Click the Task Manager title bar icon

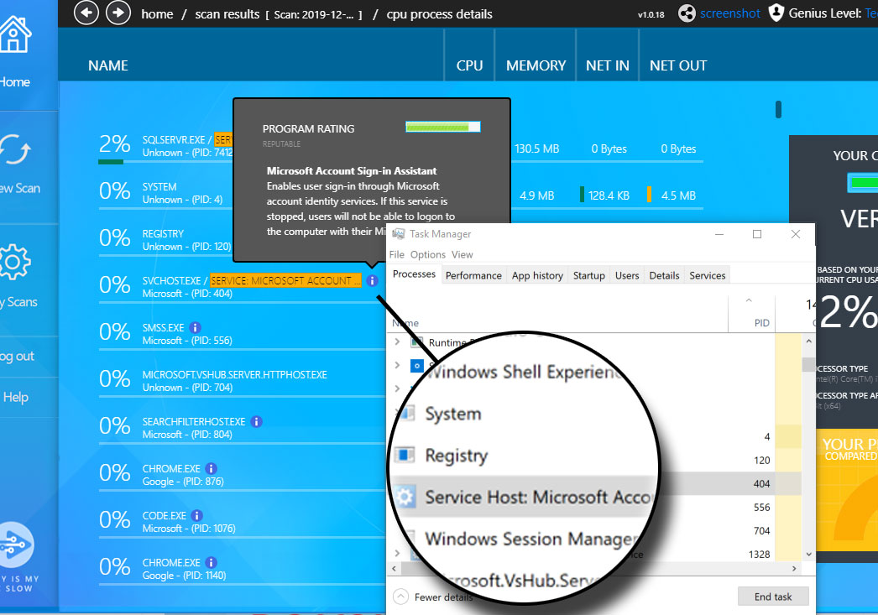(398, 234)
